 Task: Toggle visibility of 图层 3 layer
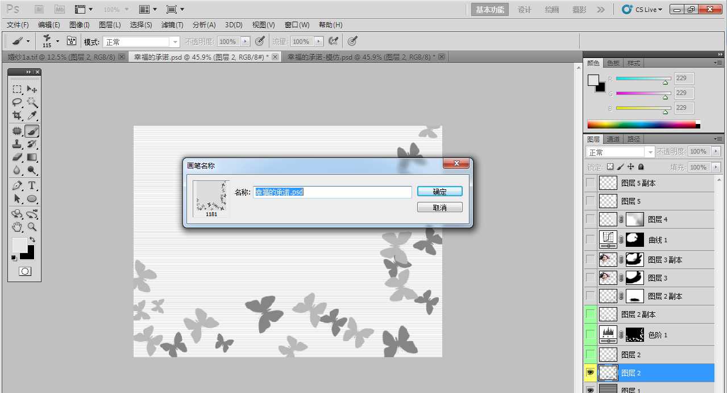pyautogui.click(x=591, y=278)
